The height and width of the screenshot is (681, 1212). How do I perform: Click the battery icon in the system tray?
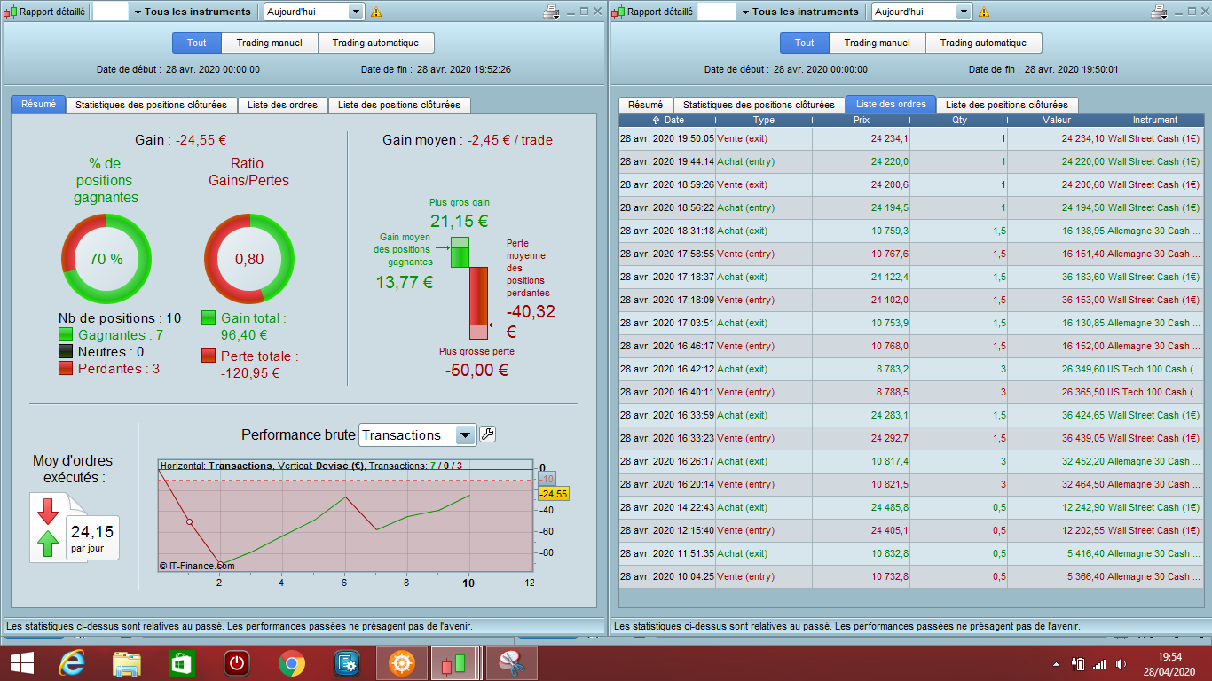pyautogui.click(x=1078, y=663)
